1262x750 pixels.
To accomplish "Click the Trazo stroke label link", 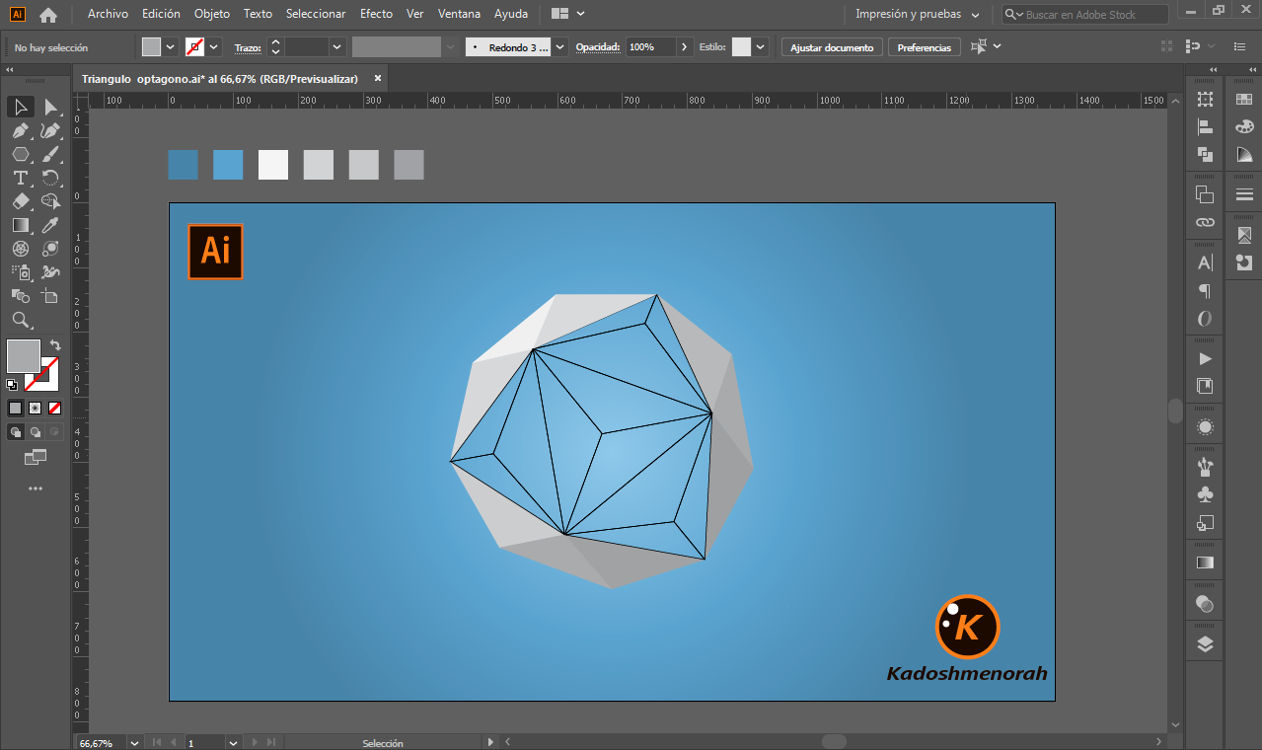I will [x=248, y=47].
